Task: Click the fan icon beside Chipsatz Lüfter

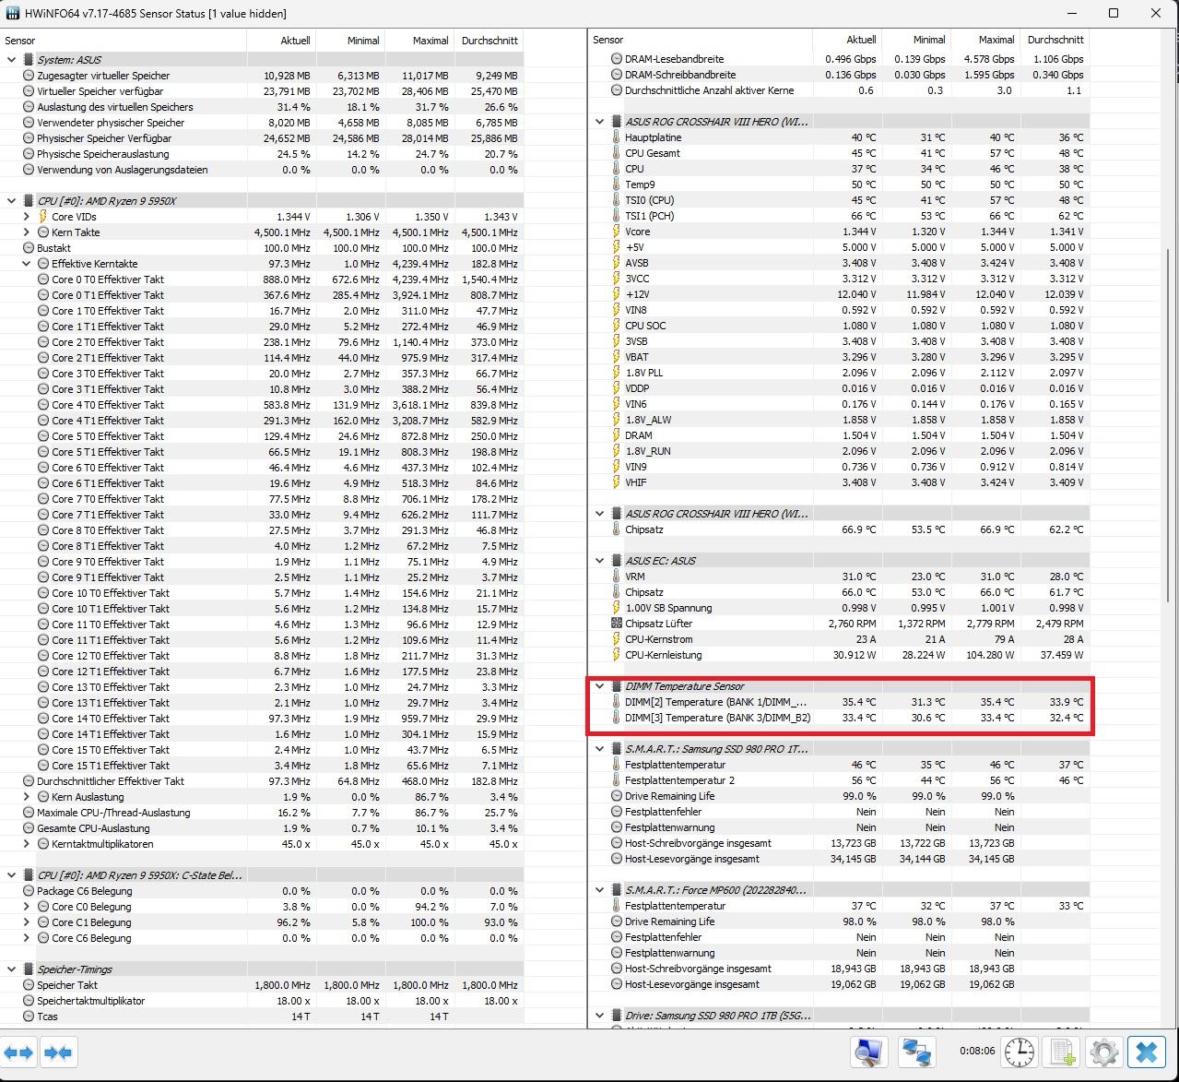Action: [617, 624]
